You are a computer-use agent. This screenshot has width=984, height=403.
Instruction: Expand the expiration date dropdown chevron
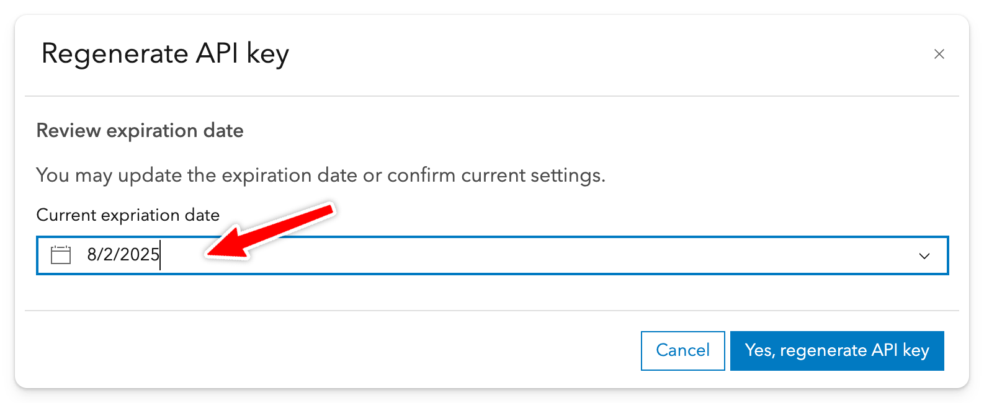pos(924,255)
